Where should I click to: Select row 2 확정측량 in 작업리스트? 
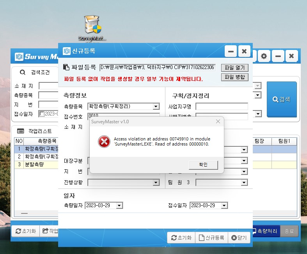pyautogui.click(x=36, y=157)
